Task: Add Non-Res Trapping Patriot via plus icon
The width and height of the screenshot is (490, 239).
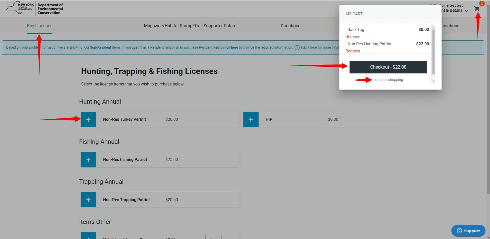Action: (88, 199)
